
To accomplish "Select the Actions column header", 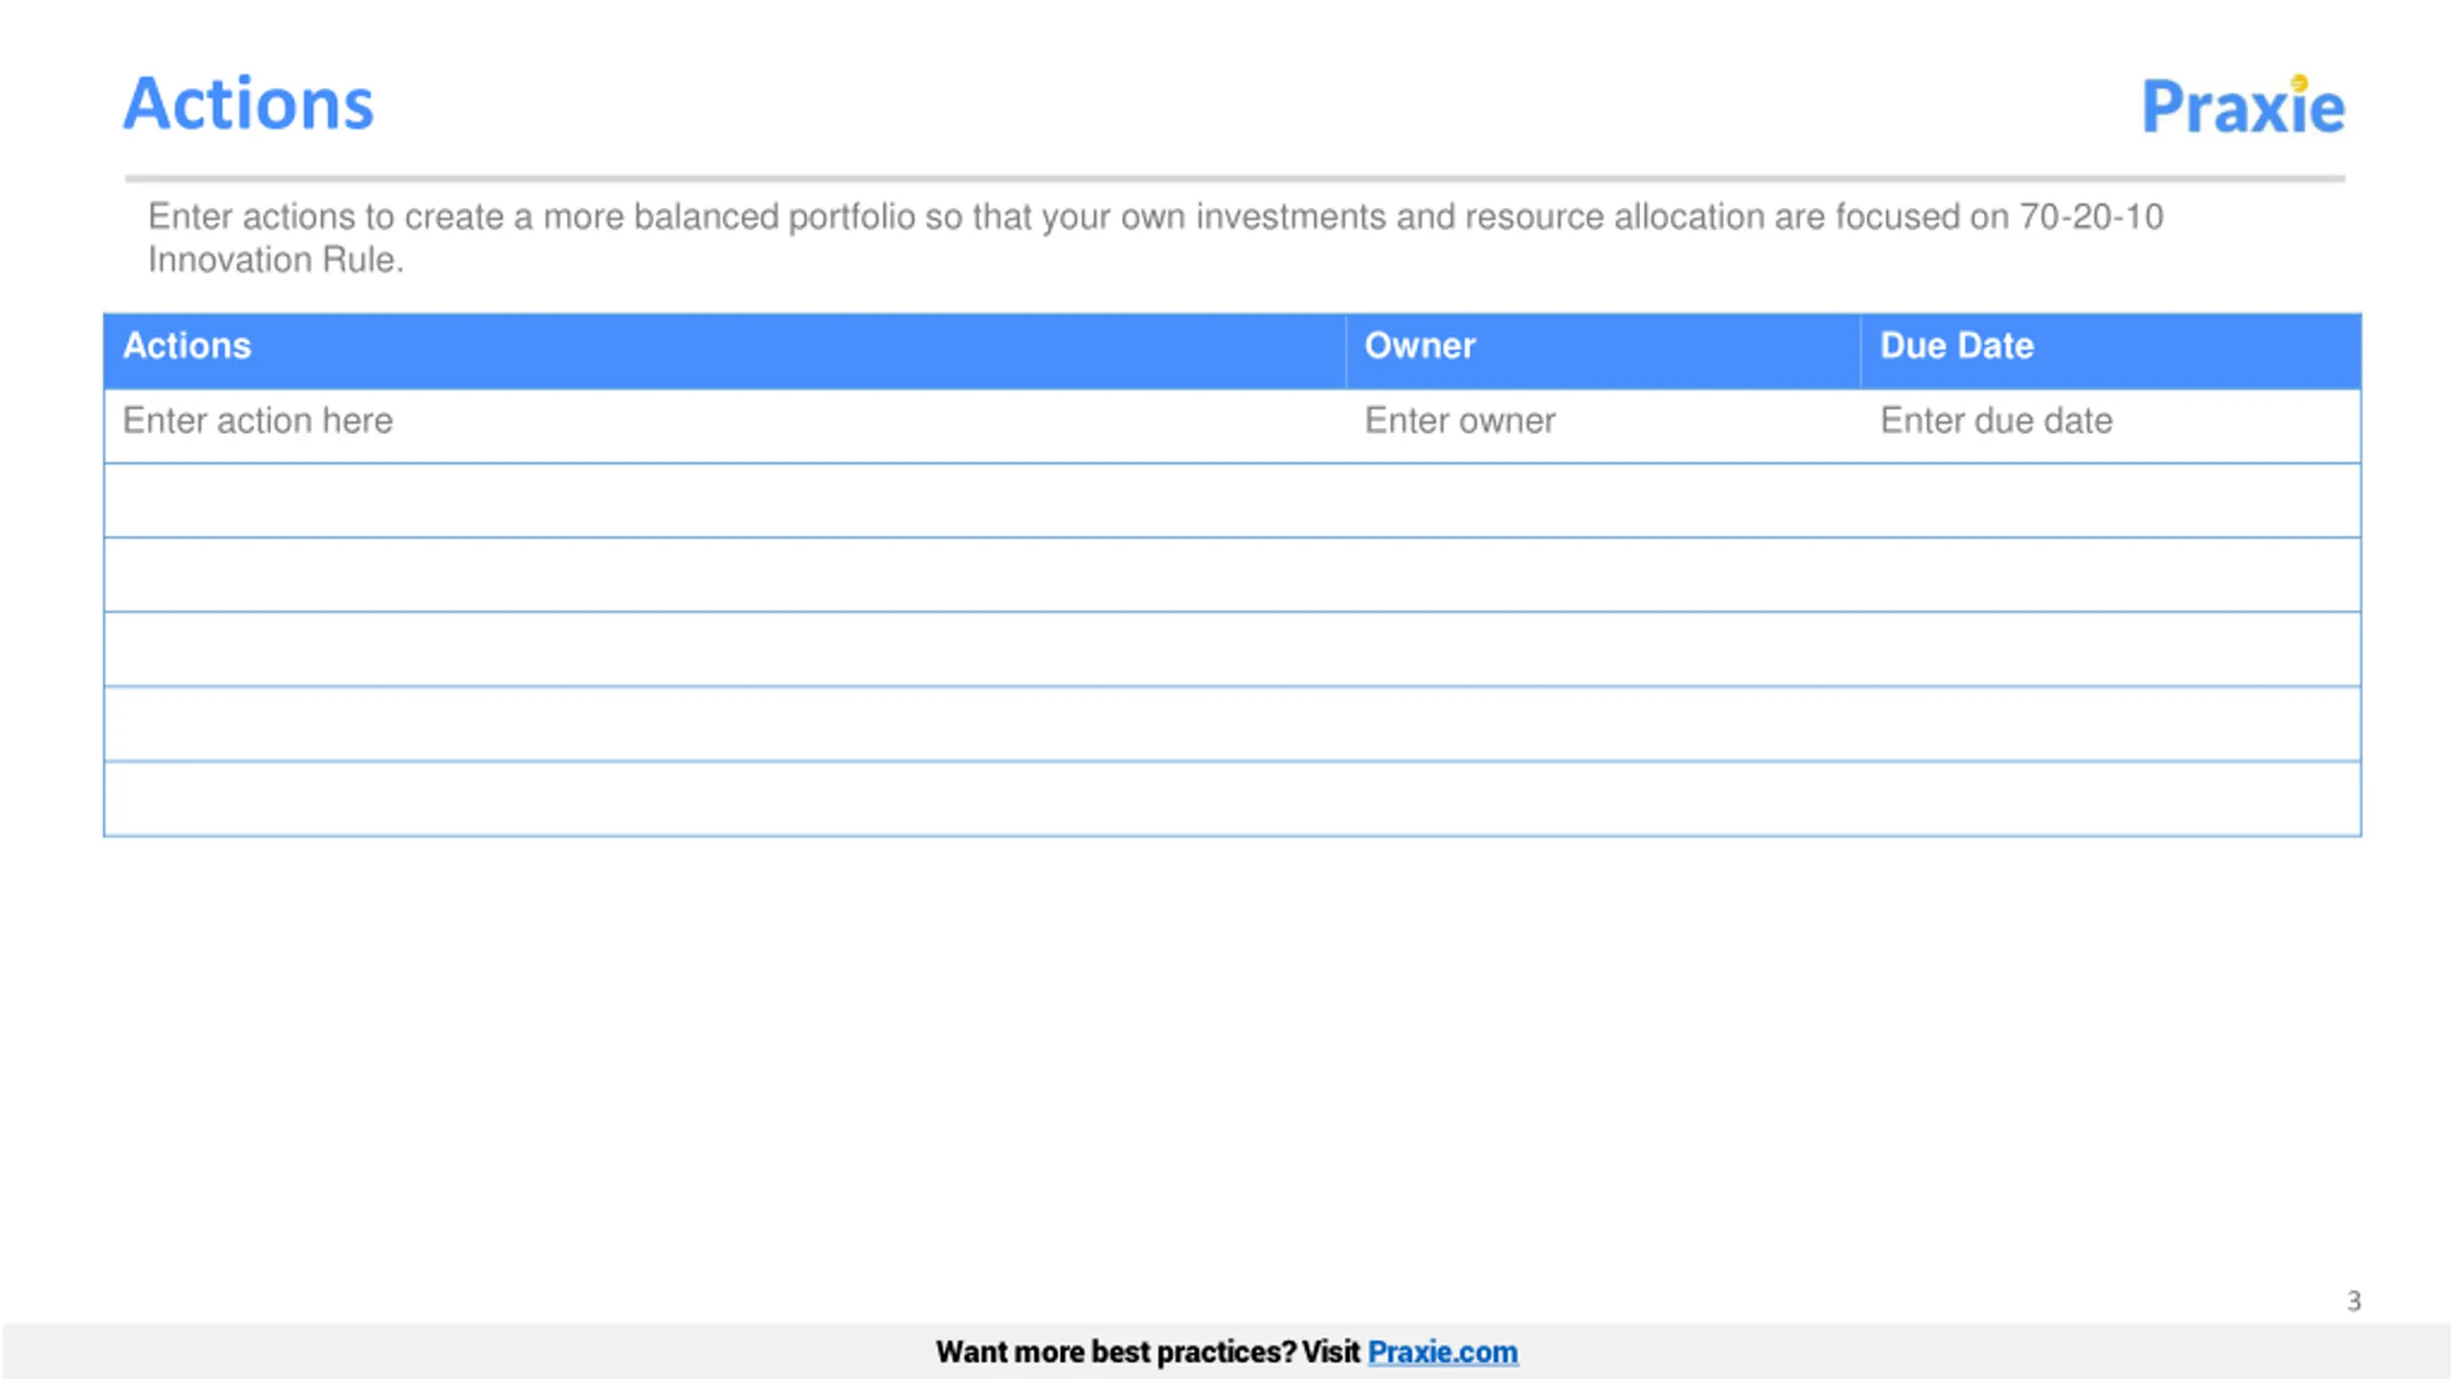I will 188,346.
